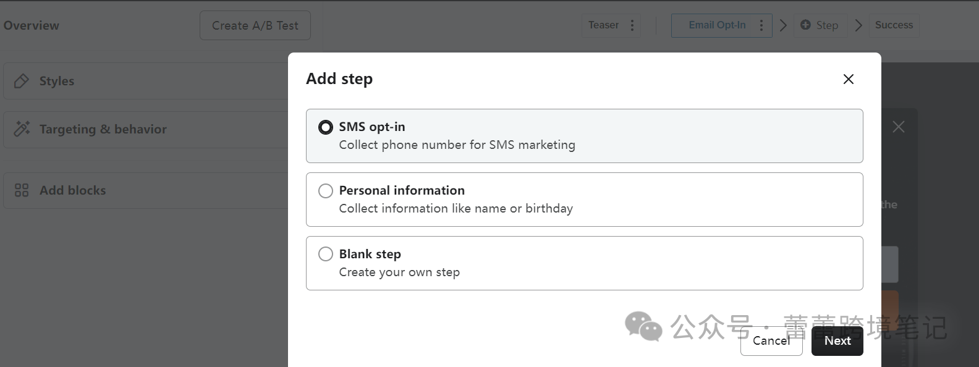Image resolution: width=979 pixels, height=367 pixels.
Task: Click the plus icon beside Step
Action: [x=805, y=25]
